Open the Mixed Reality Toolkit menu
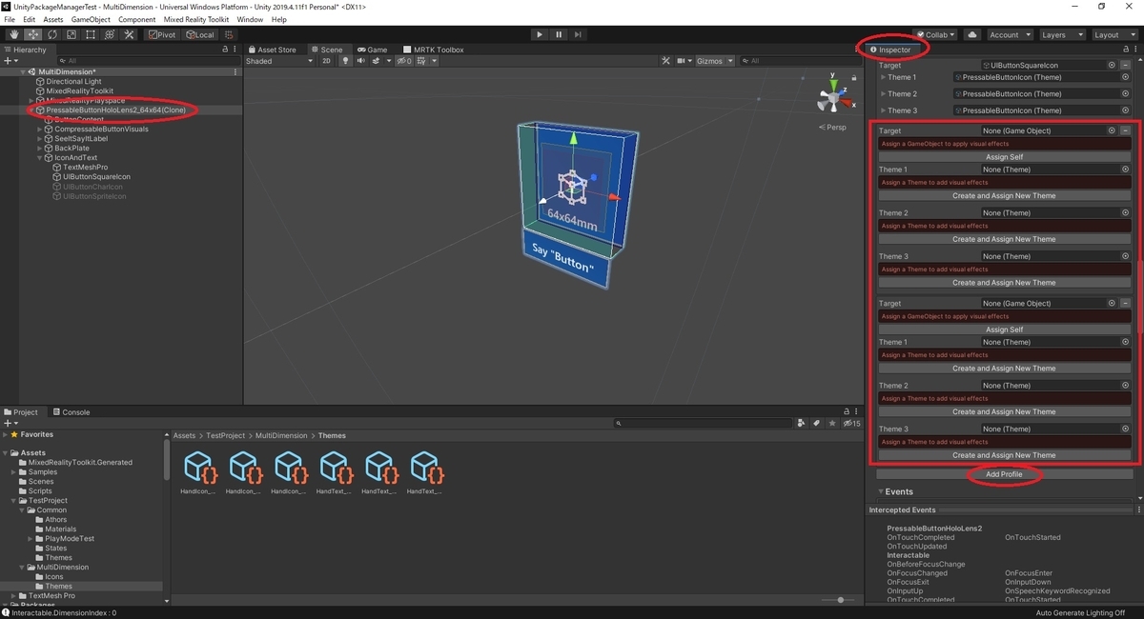The image size is (1144, 619). click(196, 19)
